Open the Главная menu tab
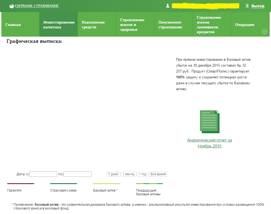 [20, 24]
